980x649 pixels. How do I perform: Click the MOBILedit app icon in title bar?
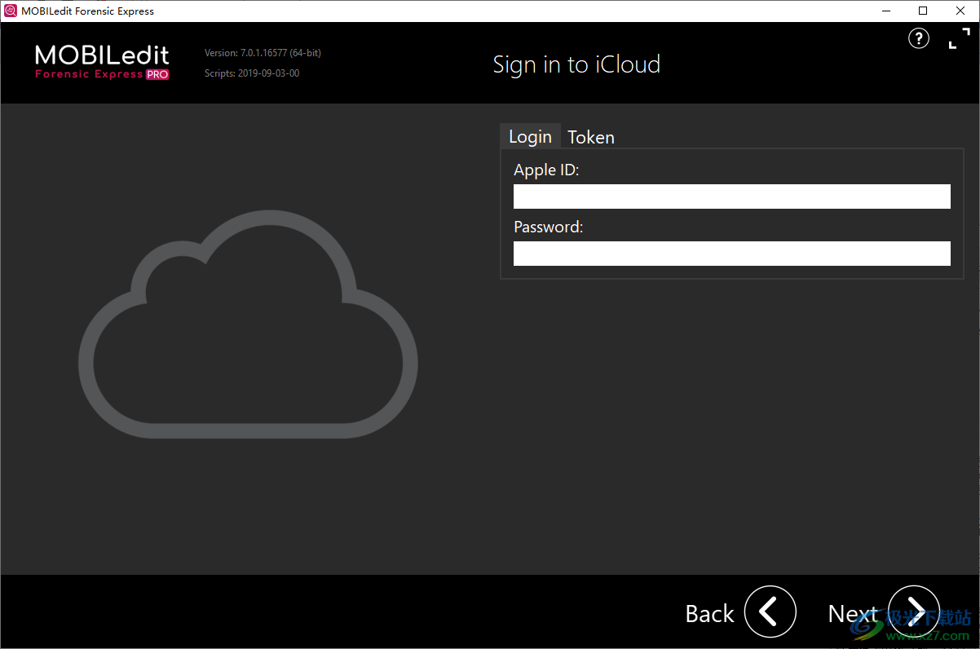click(x=11, y=11)
